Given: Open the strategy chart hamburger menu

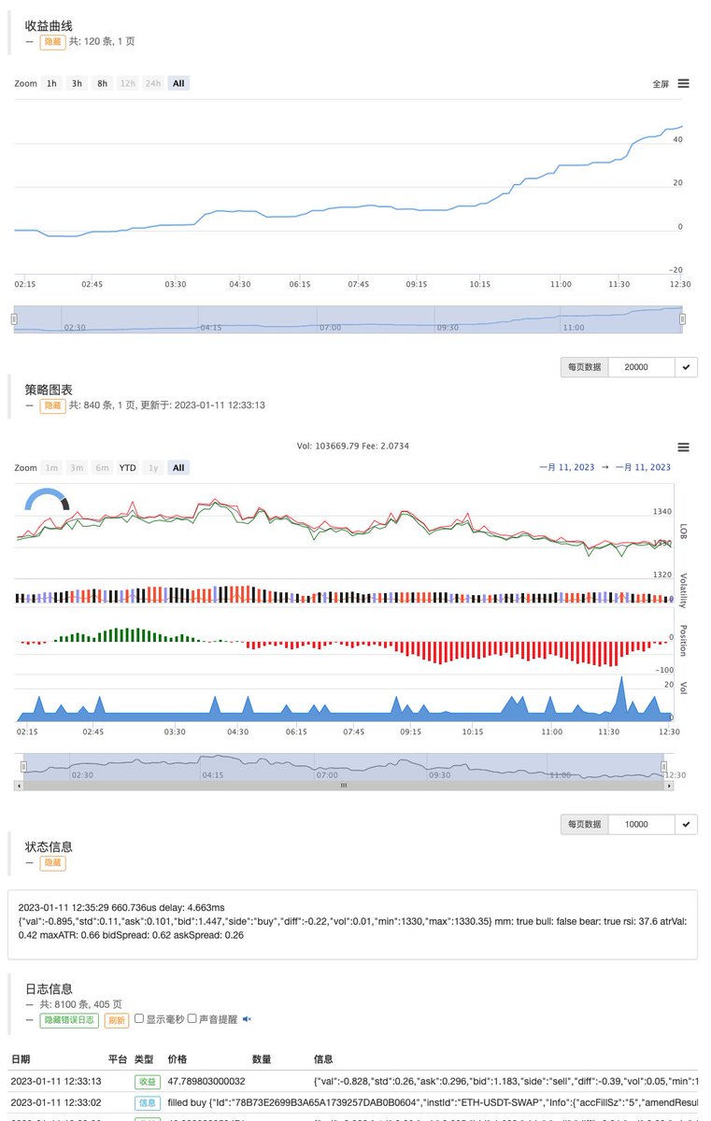Looking at the screenshot, I should tap(684, 447).
